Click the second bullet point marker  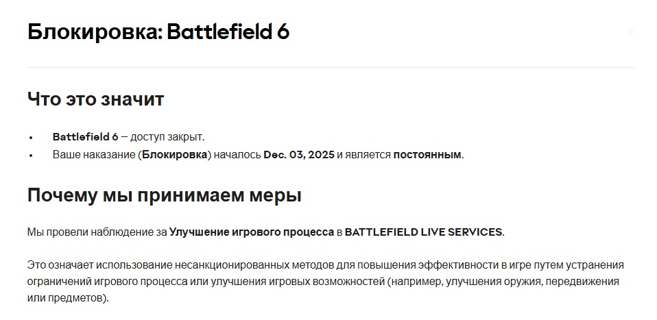(31, 156)
